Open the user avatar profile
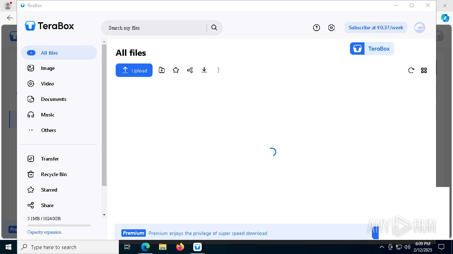The width and height of the screenshot is (453, 254). click(x=420, y=28)
